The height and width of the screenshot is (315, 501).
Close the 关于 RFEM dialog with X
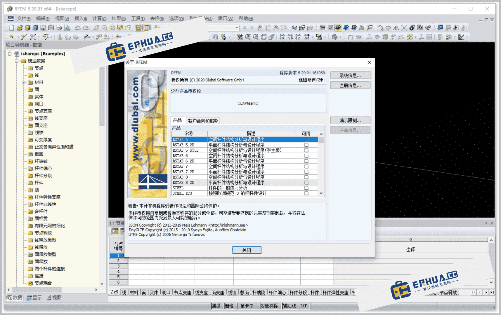[369, 62]
